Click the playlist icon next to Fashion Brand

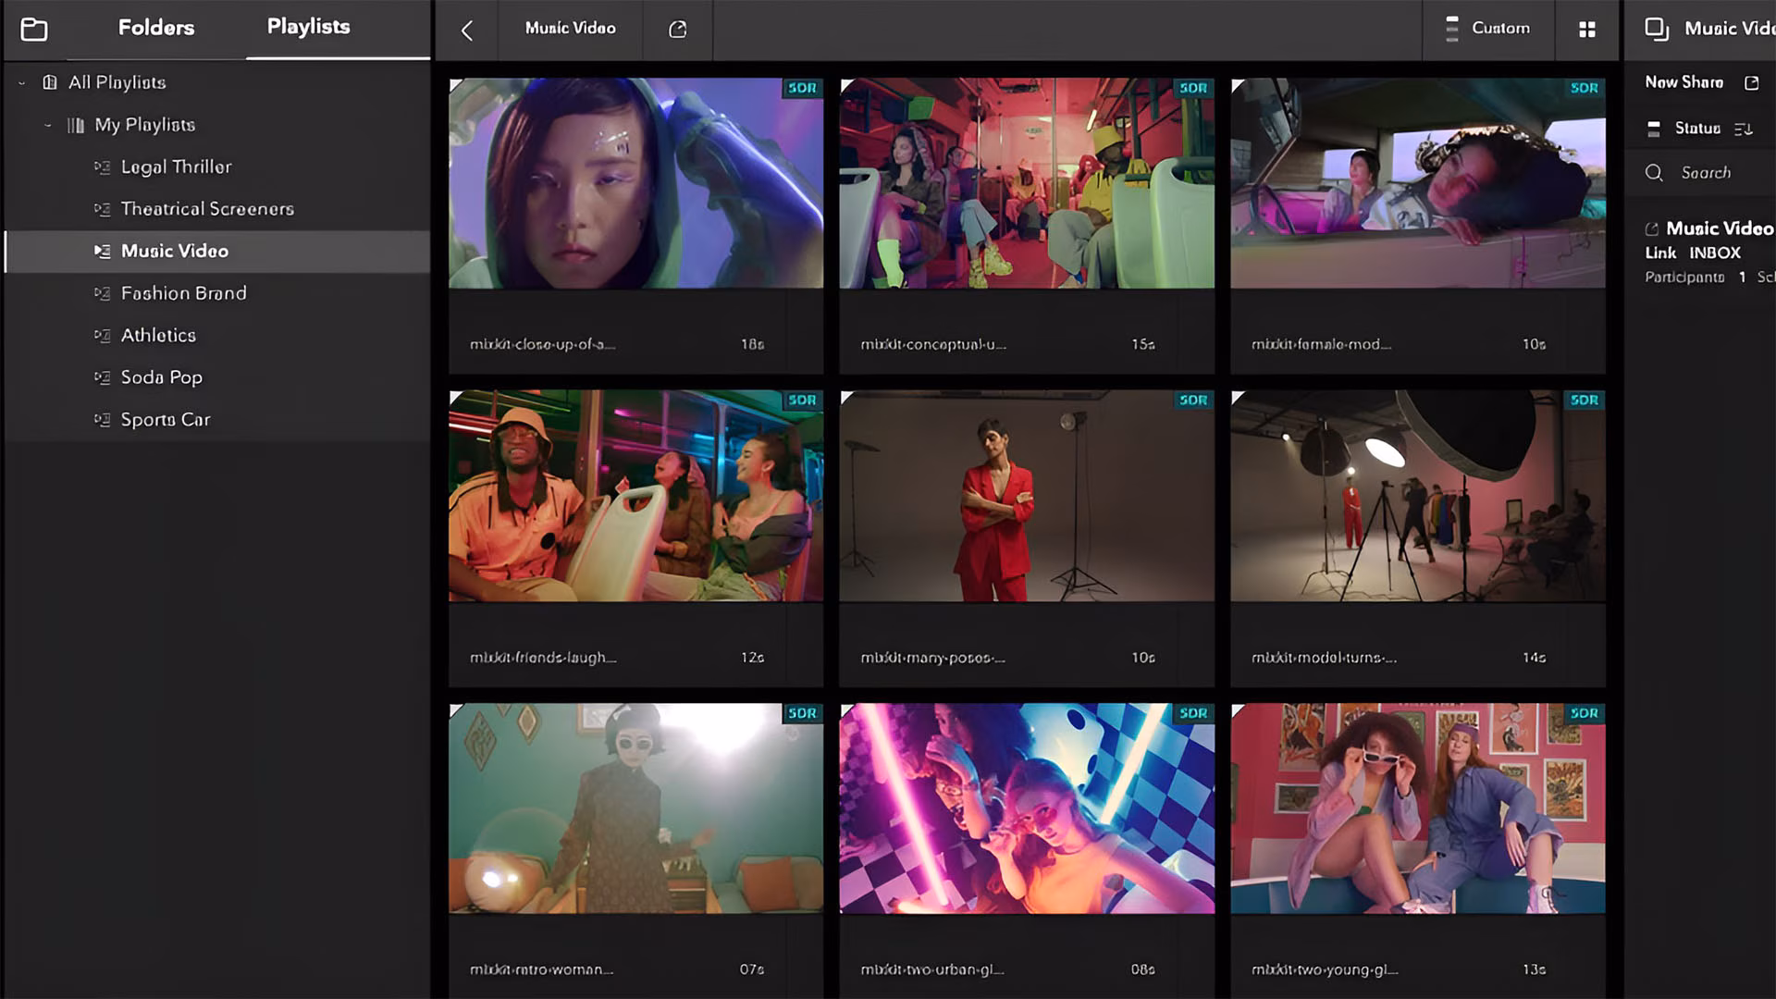coord(102,293)
